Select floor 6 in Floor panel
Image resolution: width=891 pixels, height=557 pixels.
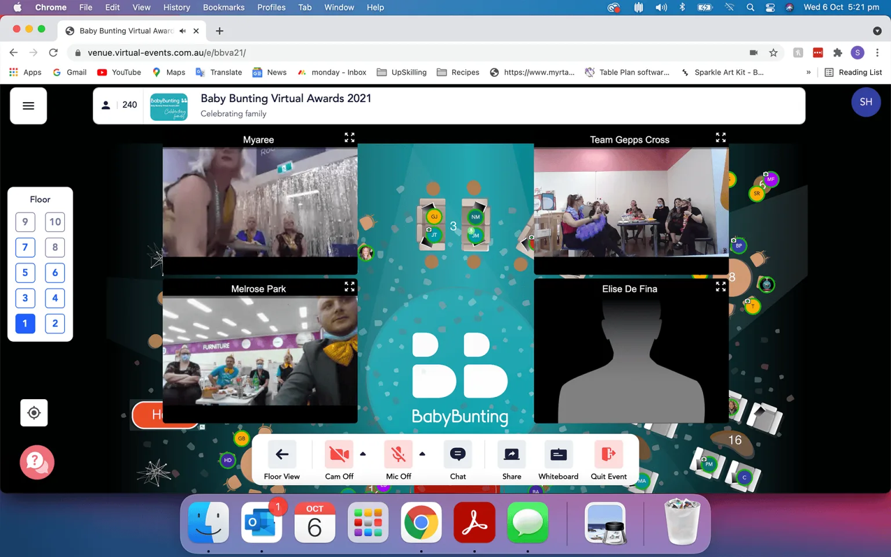55,273
